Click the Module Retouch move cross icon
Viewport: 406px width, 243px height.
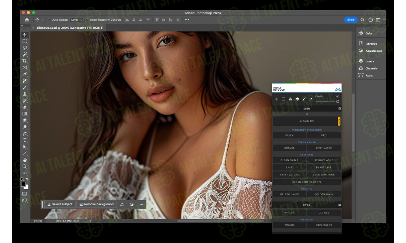click(276, 99)
